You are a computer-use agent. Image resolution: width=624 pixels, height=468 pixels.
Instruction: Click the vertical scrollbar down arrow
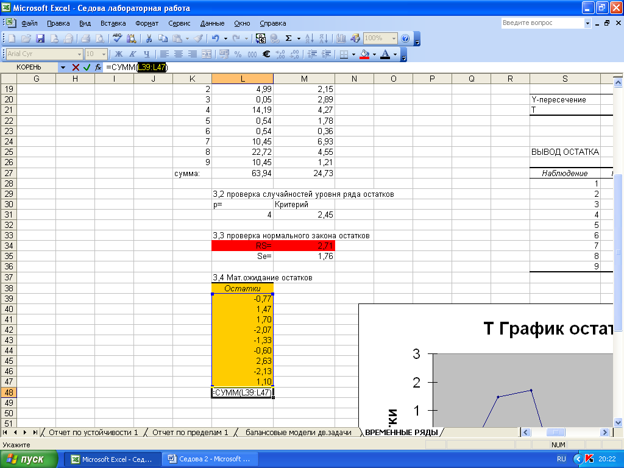pyautogui.click(x=618, y=423)
